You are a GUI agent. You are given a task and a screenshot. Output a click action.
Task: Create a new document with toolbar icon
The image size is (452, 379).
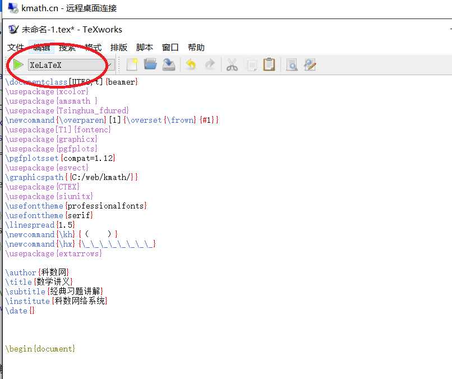[132, 65]
